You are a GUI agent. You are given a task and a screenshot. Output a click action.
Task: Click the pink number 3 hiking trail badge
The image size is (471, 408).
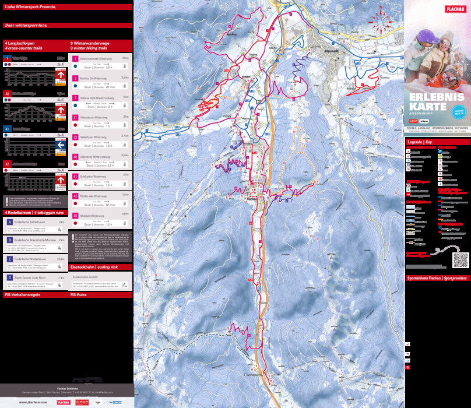click(x=75, y=78)
